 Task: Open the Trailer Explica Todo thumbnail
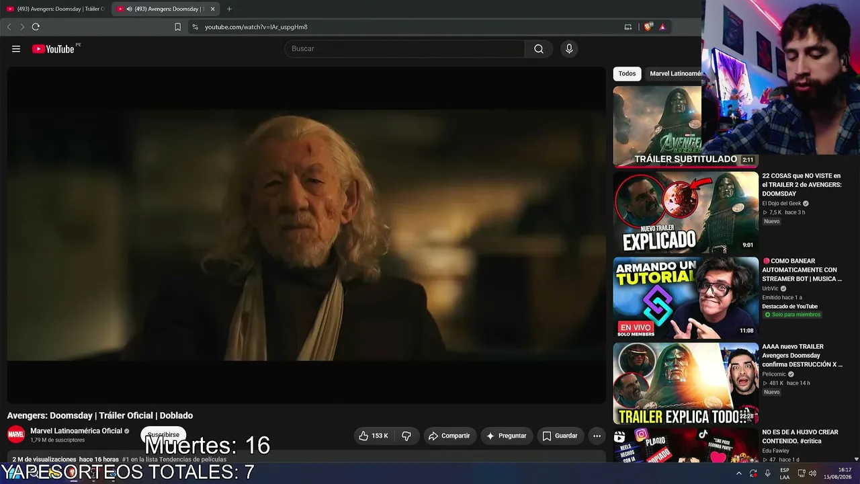point(685,383)
